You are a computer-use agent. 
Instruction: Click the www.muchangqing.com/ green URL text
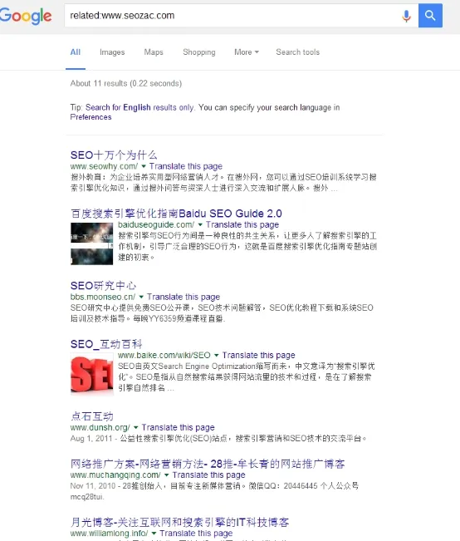[x=115, y=475]
